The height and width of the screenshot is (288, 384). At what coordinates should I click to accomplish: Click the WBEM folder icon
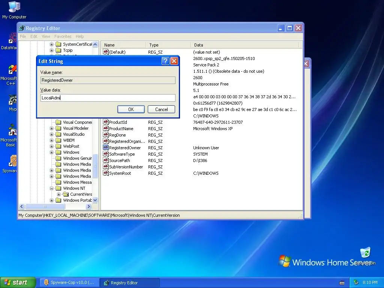58,140
